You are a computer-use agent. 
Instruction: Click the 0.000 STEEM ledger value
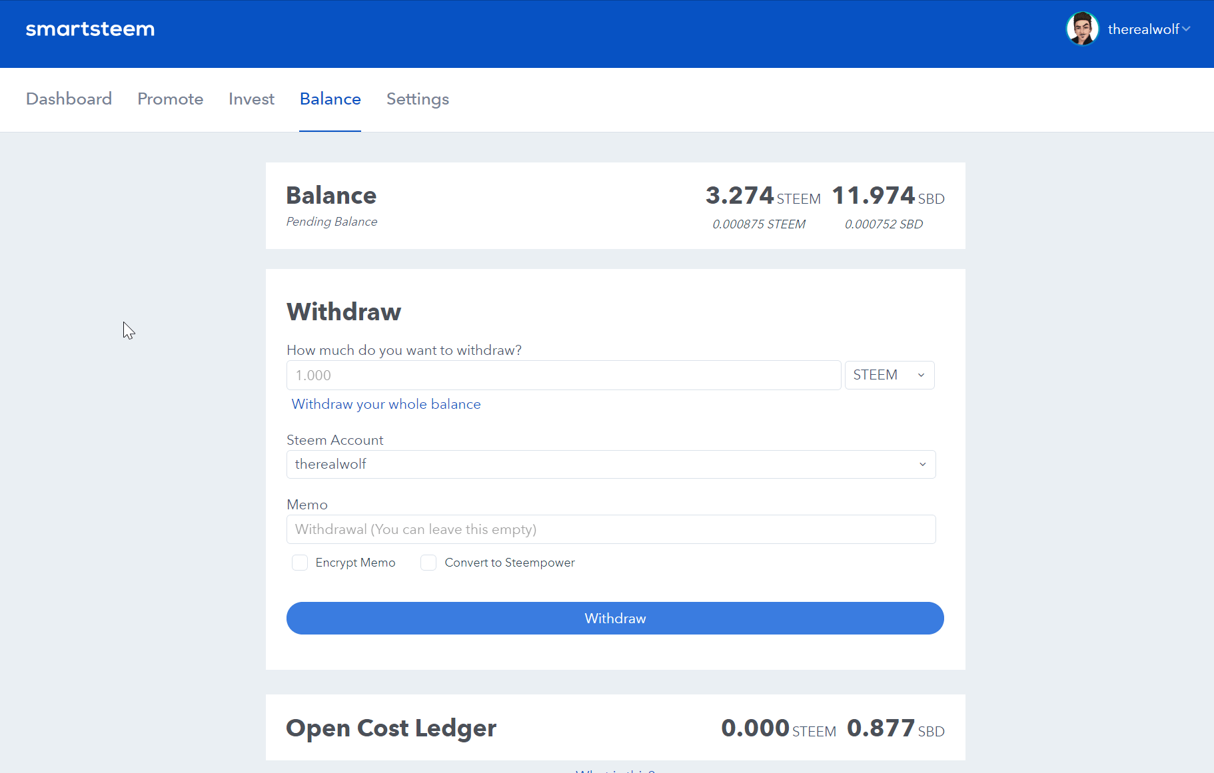pos(778,728)
